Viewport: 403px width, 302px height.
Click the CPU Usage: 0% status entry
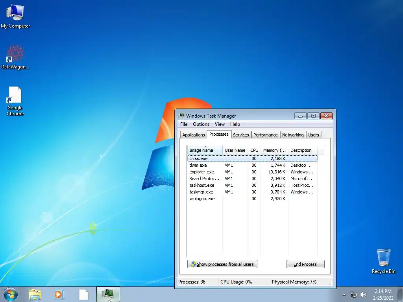click(x=236, y=282)
